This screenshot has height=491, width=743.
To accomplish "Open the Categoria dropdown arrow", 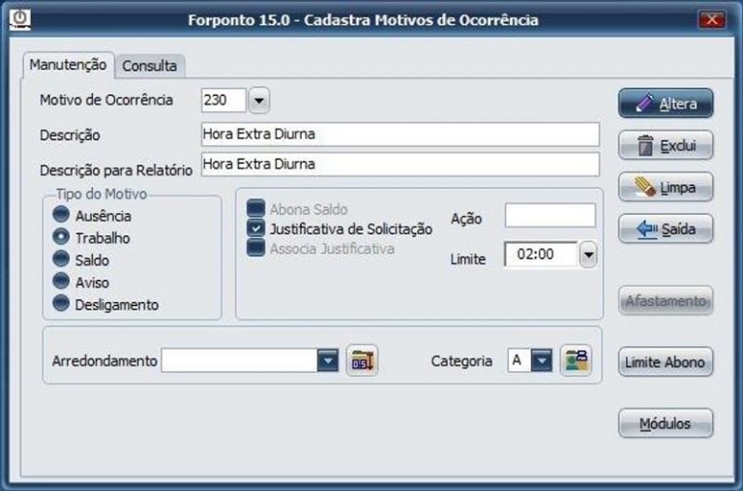I will click(x=542, y=361).
